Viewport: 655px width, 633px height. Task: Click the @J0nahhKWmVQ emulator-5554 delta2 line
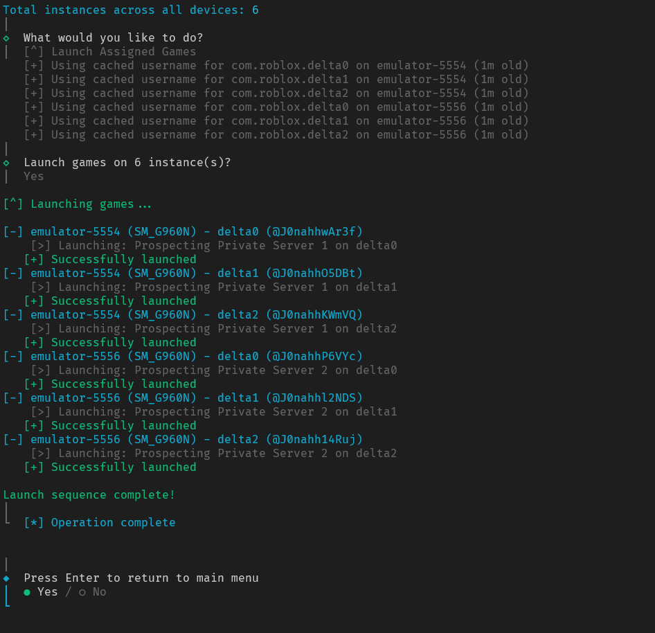point(183,314)
